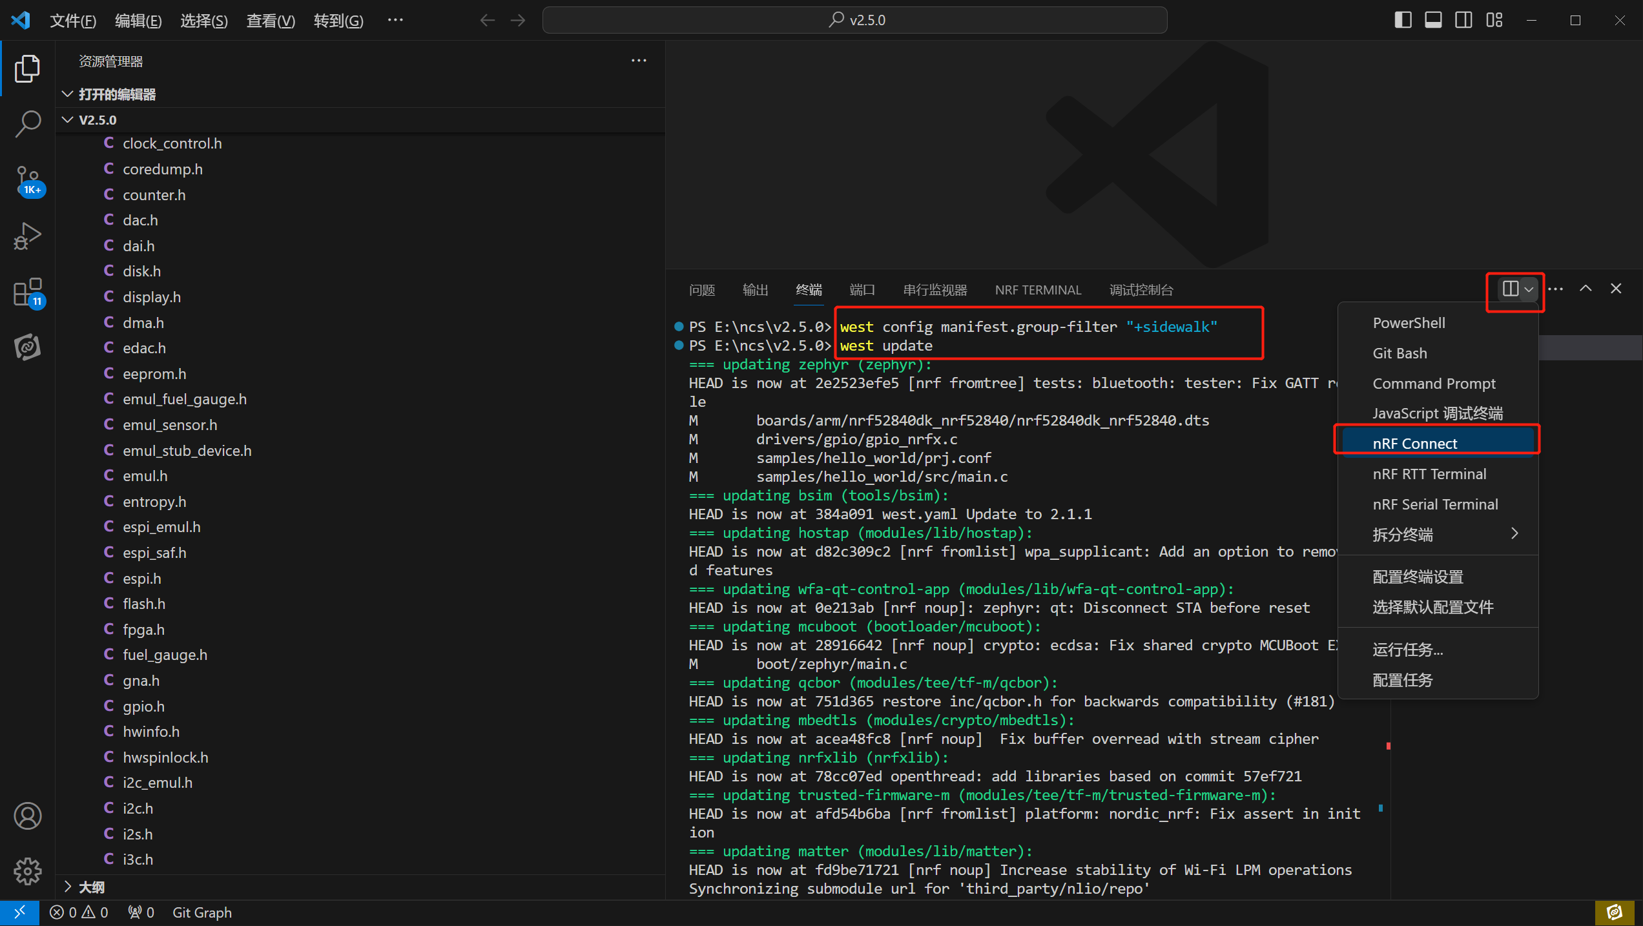Screen dimensions: 1643x926
Task: Toggle panel visibility layout icon
Action: click(1433, 20)
